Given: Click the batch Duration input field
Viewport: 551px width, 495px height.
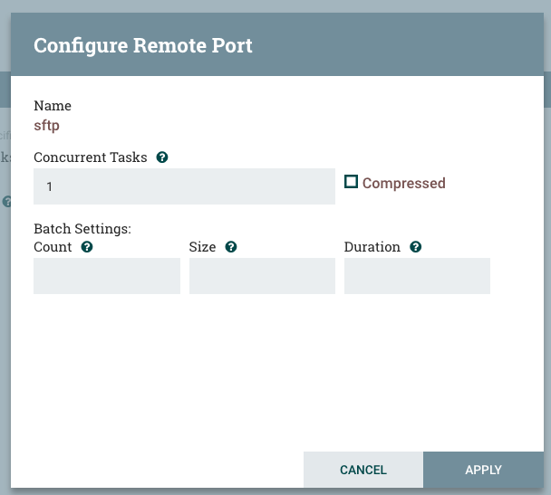Looking at the screenshot, I should [417, 276].
